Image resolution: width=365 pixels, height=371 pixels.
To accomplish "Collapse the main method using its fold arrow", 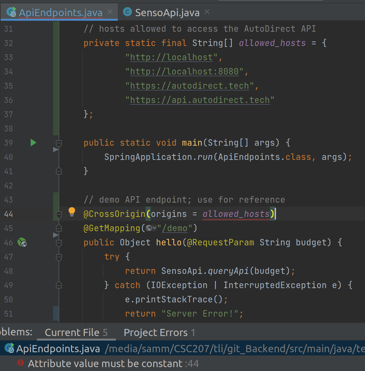I will [59, 143].
